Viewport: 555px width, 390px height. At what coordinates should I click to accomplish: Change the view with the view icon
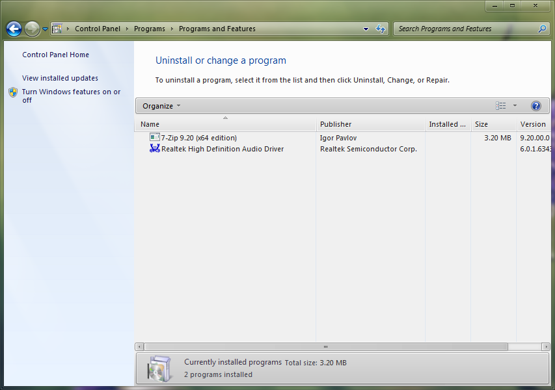click(500, 106)
